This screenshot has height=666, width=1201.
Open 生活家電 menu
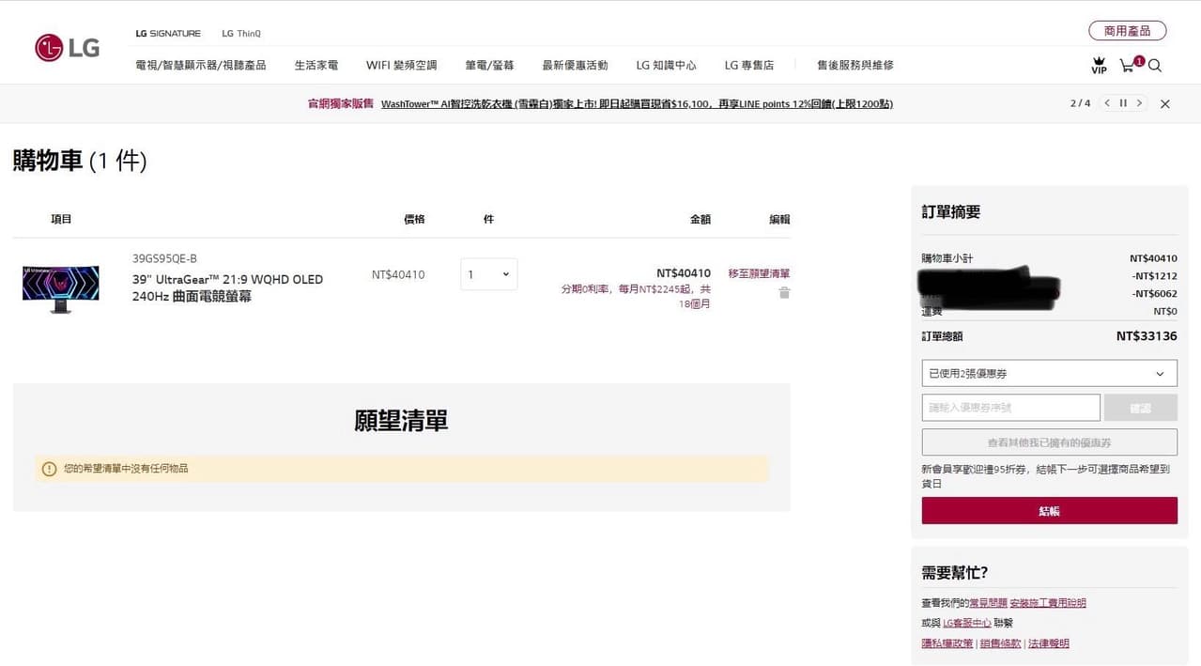316,66
